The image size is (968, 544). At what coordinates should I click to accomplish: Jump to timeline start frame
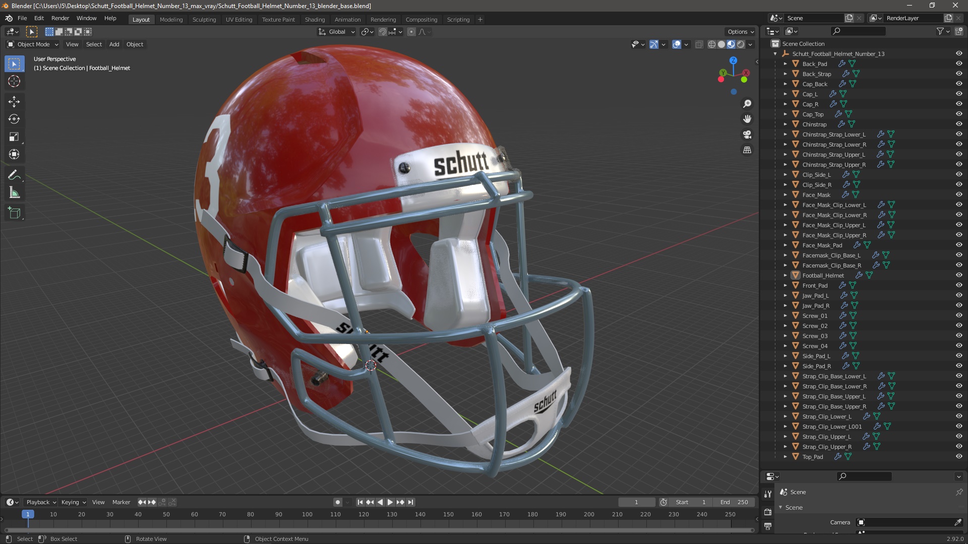tap(360, 502)
